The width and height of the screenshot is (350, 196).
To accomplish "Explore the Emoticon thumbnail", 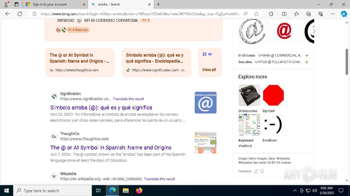I will pos(273,125).
